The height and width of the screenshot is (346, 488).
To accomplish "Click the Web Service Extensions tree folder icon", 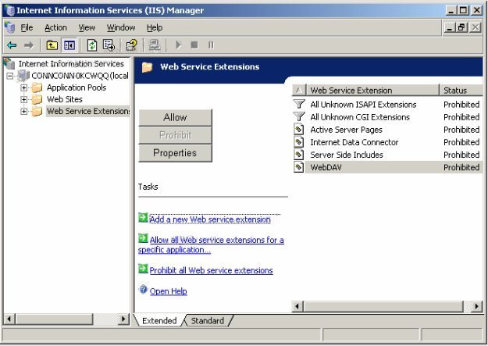I will (x=37, y=111).
